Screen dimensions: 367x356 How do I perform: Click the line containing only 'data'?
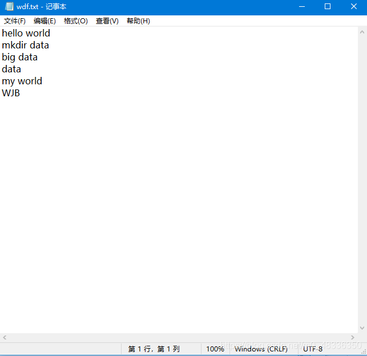tap(11, 69)
